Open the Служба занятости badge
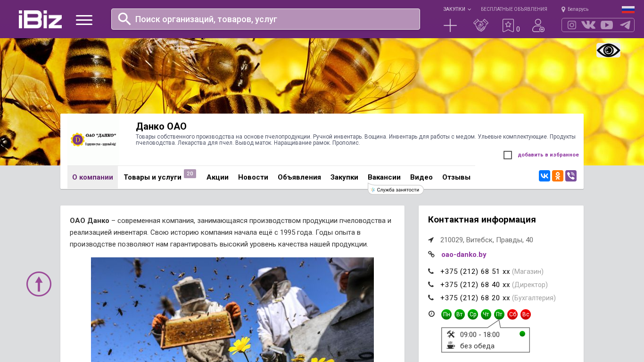Screen dimensions: 644x362 (x=396, y=189)
